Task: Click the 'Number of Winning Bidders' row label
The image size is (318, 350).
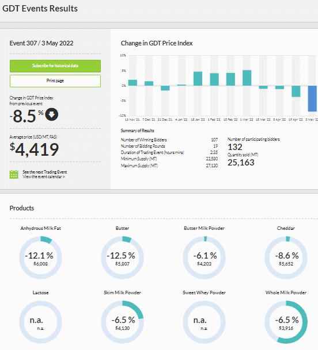Action: click(x=143, y=140)
